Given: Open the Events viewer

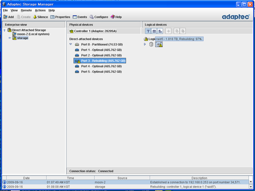Looking at the screenshot, I should pos(80,17).
